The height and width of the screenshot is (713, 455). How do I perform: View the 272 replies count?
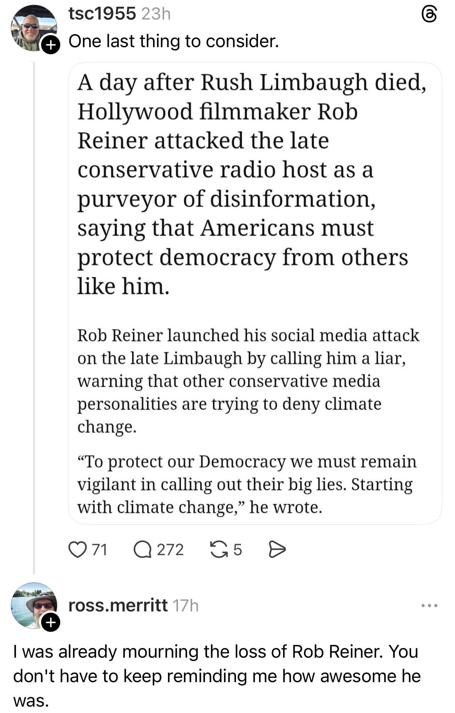(170, 550)
